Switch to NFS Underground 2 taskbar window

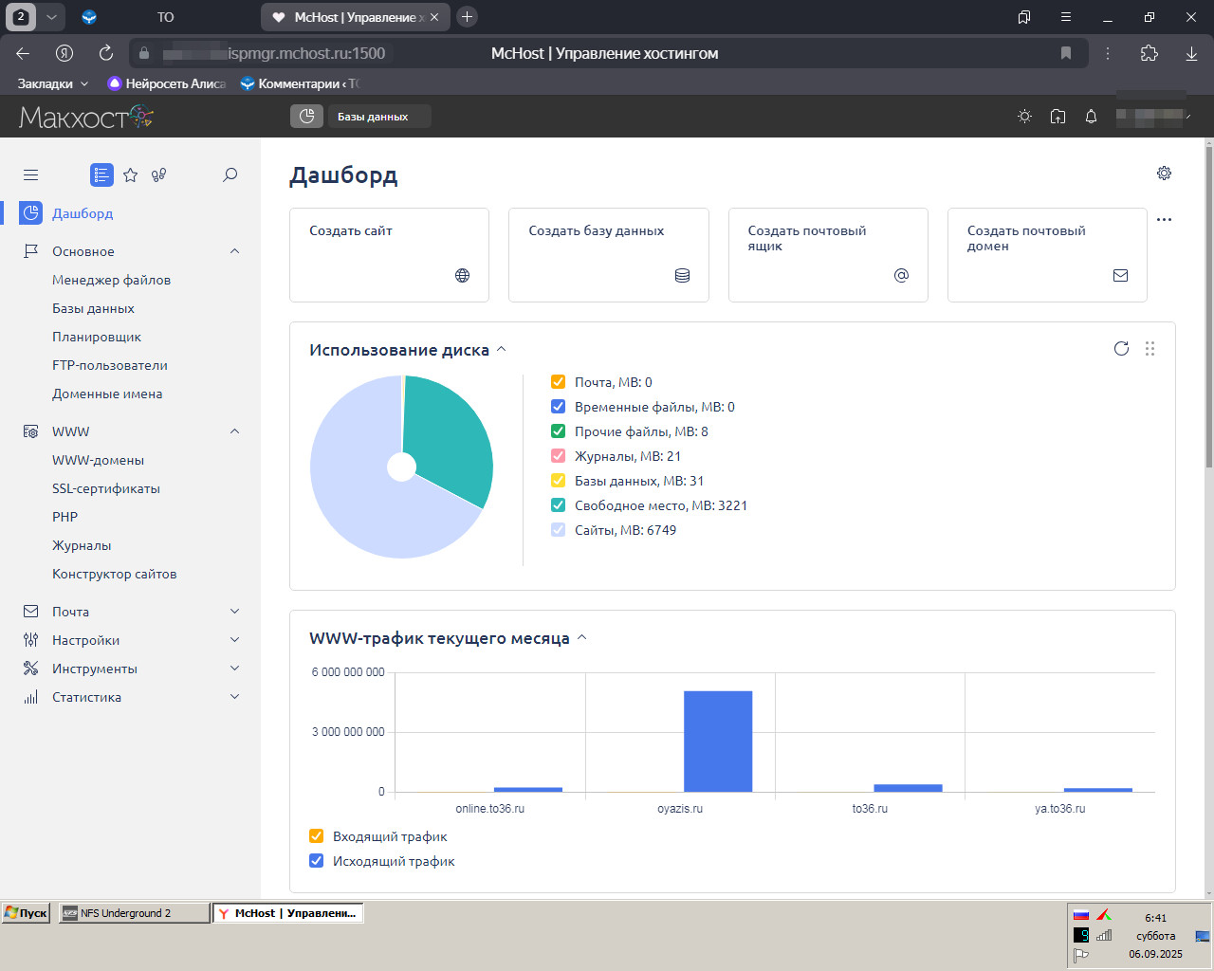[134, 913]
